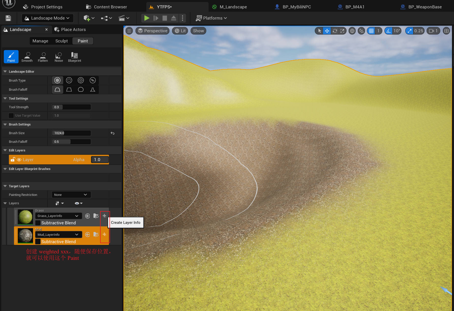The width and height of the screenshot is (454, 311).
Task: Toggle rotation snapping angle icon
Action: click(388, 31)
